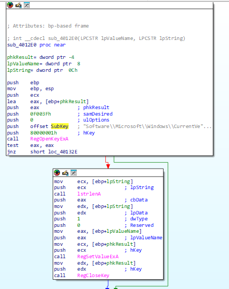Click 'push ecx' line below 'mov ebp, esp'
Image resolution: width=229 pixels, height=289 pixels.
tap(23, 95)
